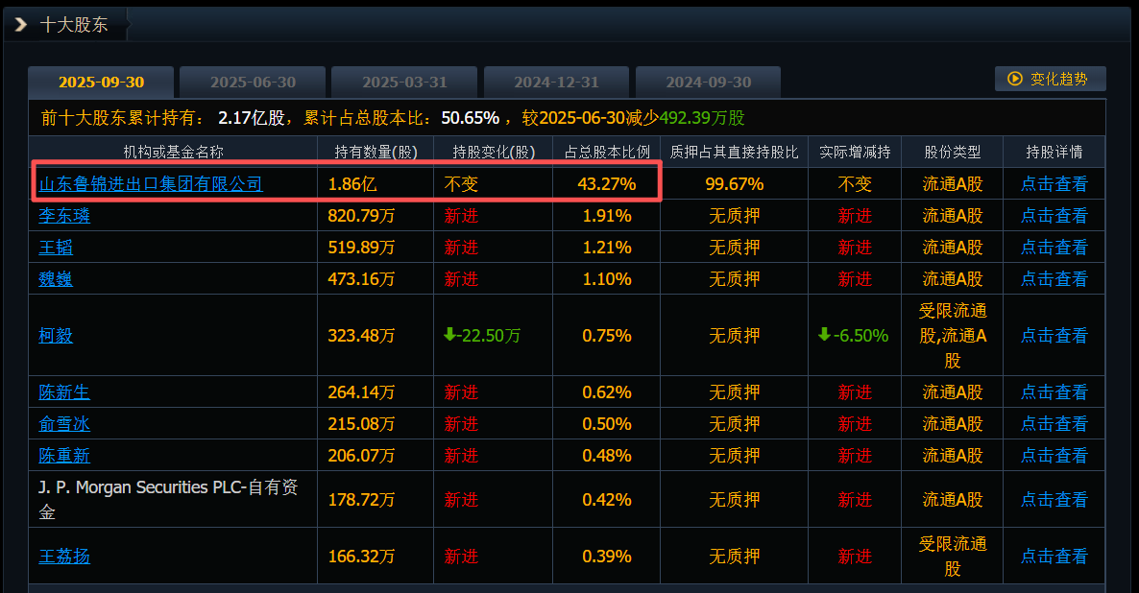Open 魏巍 shareholder page
Screen dimensions: 1139x593
pos(56,279)
